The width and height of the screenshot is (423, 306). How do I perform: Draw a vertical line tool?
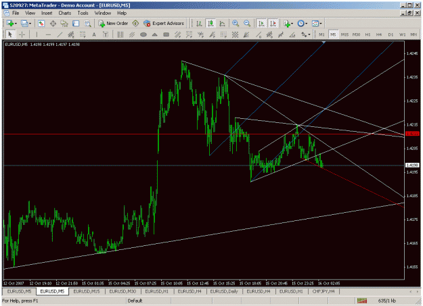pos(37,34)
